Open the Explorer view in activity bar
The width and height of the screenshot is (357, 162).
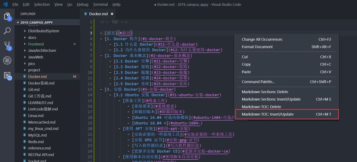(x=7, y=17)
